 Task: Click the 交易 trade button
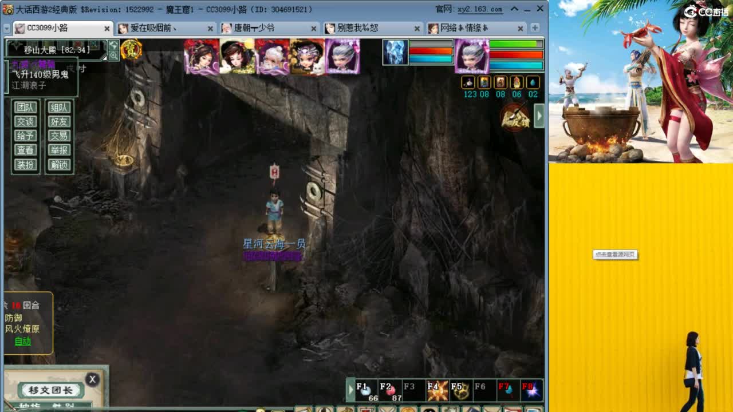click(59, 136)
